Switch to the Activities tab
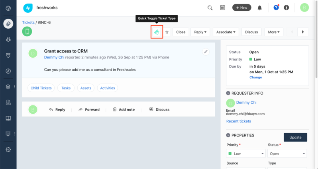Screen dimensions: 318x169 pos(108,88)
